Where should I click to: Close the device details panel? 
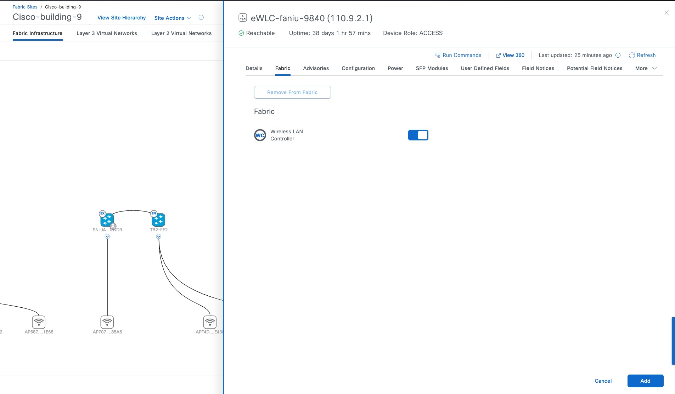coord(666,12)
